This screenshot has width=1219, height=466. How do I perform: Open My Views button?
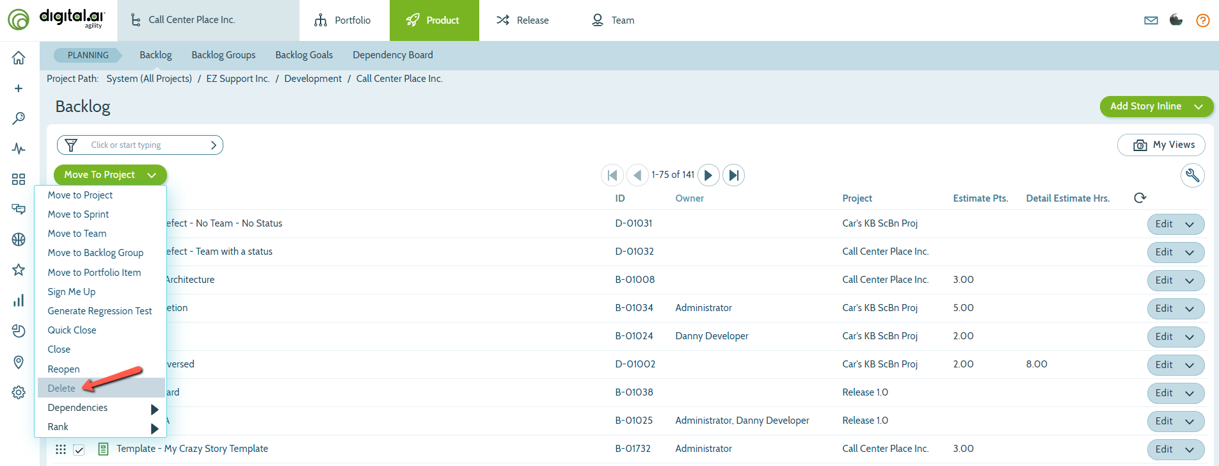1161,145
